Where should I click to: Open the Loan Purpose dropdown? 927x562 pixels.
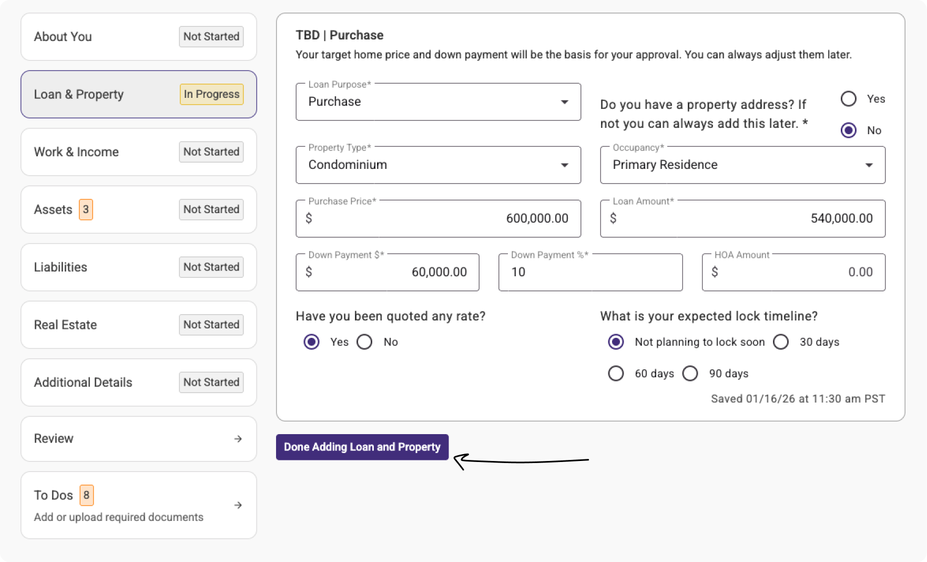coord(438,102)
